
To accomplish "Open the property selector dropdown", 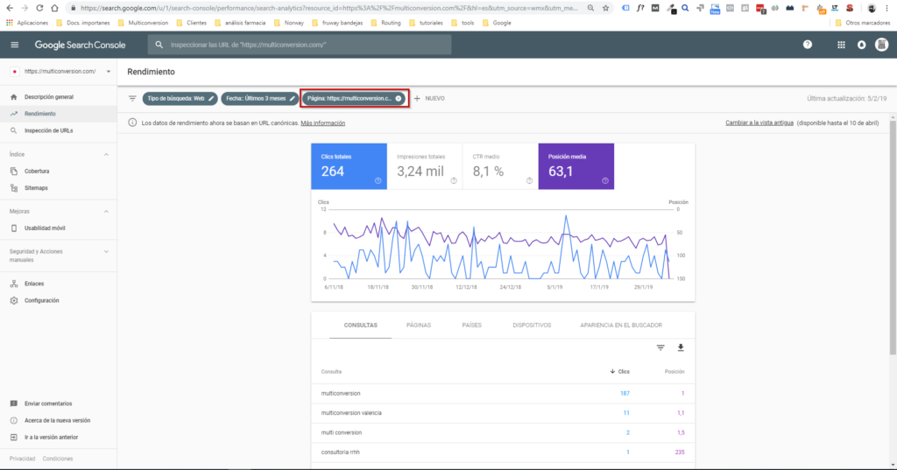I will click(59, 72).
